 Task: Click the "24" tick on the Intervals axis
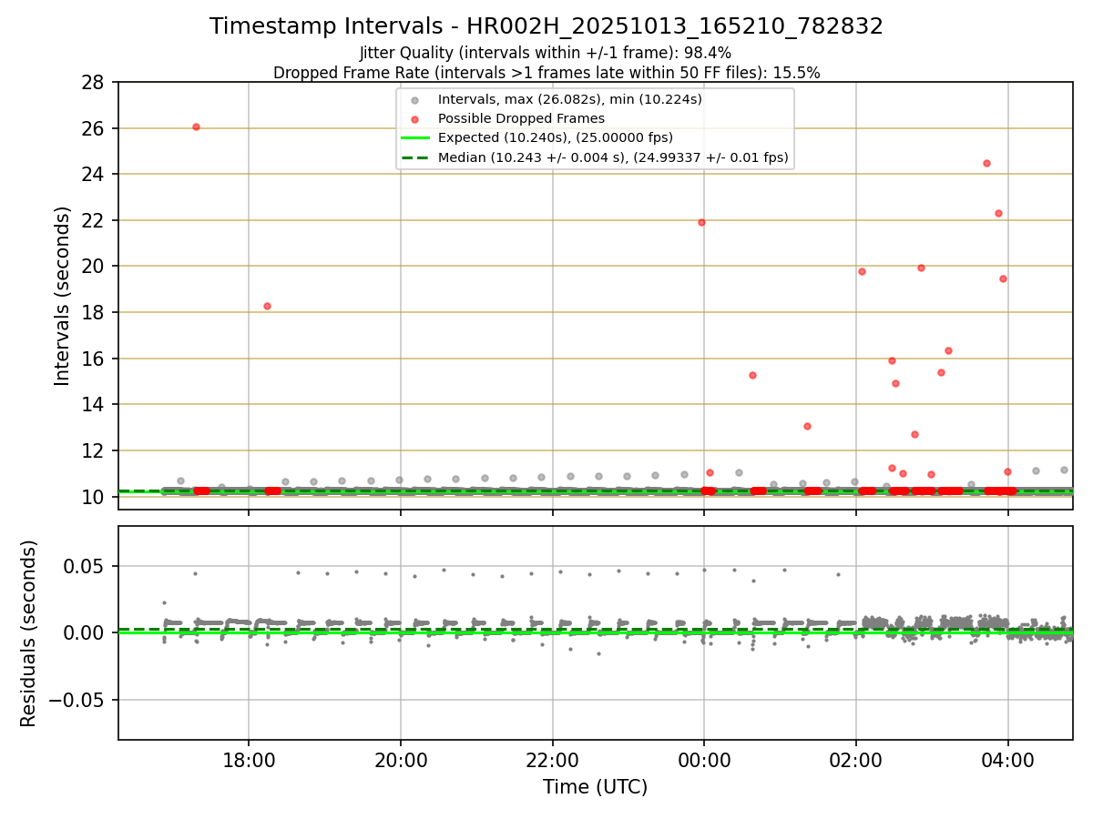pos(92,175)
